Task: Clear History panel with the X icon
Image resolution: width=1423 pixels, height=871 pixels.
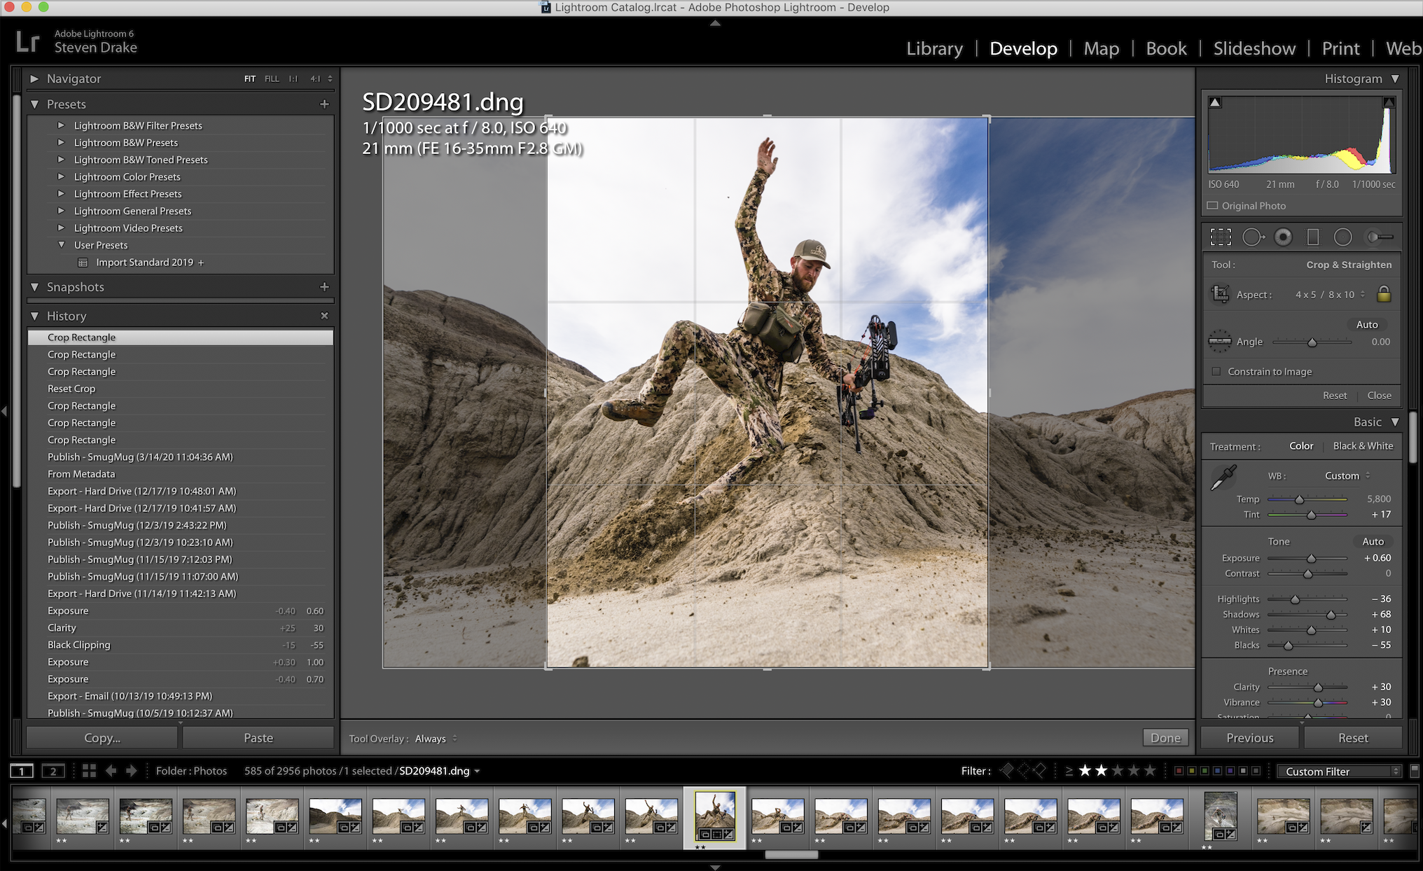Action: point(324,316)
